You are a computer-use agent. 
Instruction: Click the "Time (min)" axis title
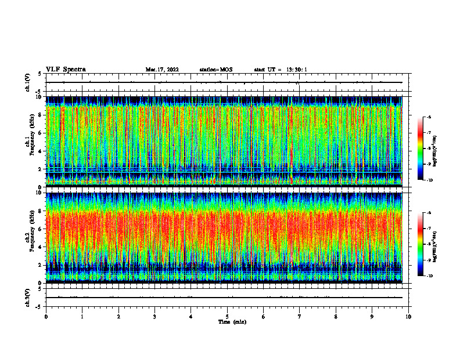[x=232, y=322]
